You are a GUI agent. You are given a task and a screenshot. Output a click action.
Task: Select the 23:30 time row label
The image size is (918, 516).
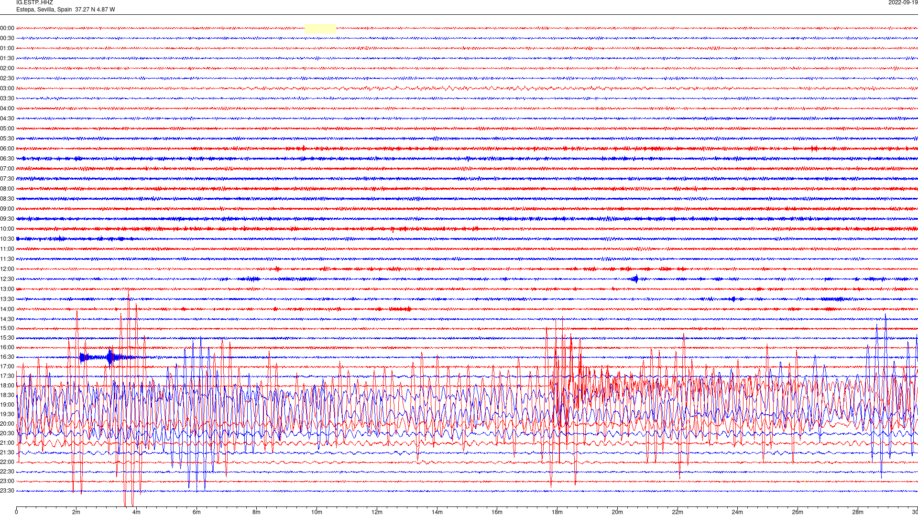[x=7, y=491]
